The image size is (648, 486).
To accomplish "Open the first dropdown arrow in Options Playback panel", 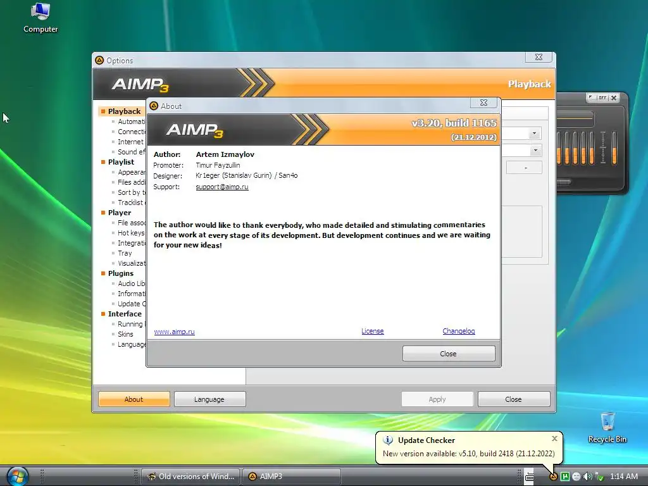I will [534, 134].
